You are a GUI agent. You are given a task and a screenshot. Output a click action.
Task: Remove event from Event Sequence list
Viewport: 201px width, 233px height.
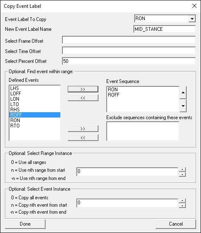(83, 98)
